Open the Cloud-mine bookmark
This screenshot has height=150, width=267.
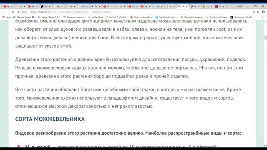[217, 17]
